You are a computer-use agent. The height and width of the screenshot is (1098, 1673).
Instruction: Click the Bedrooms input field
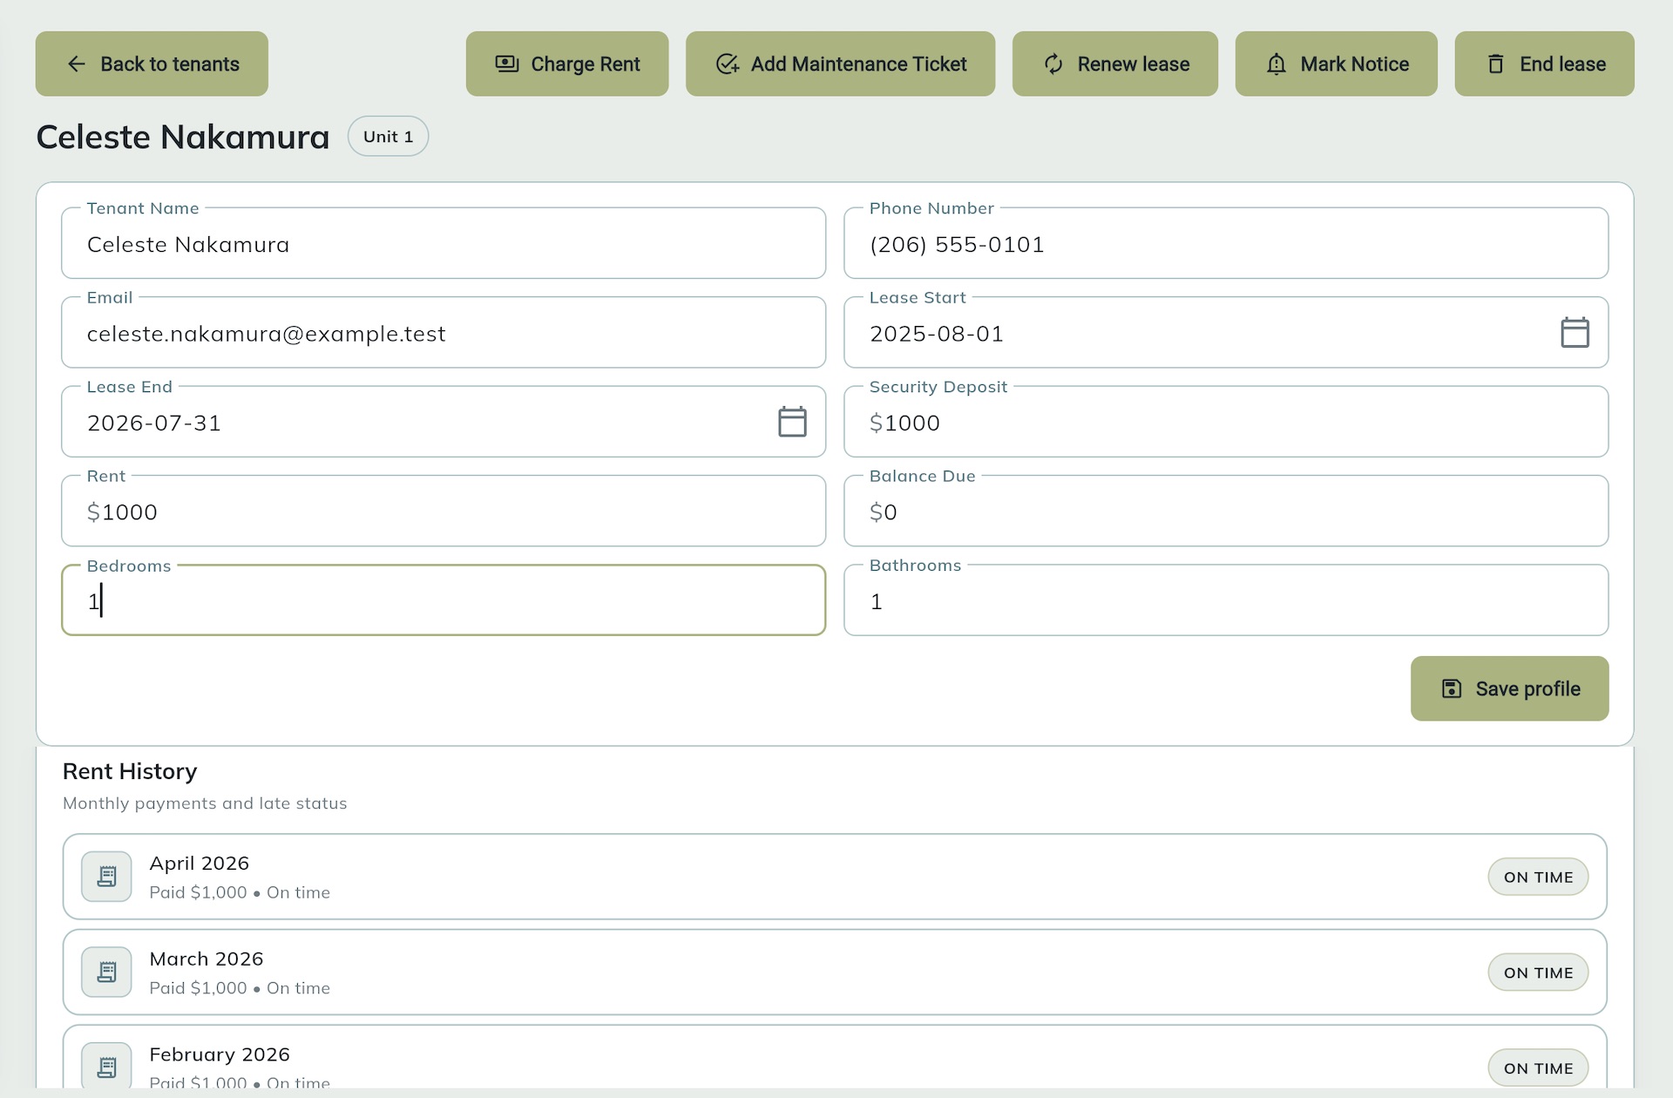point(444,600)
